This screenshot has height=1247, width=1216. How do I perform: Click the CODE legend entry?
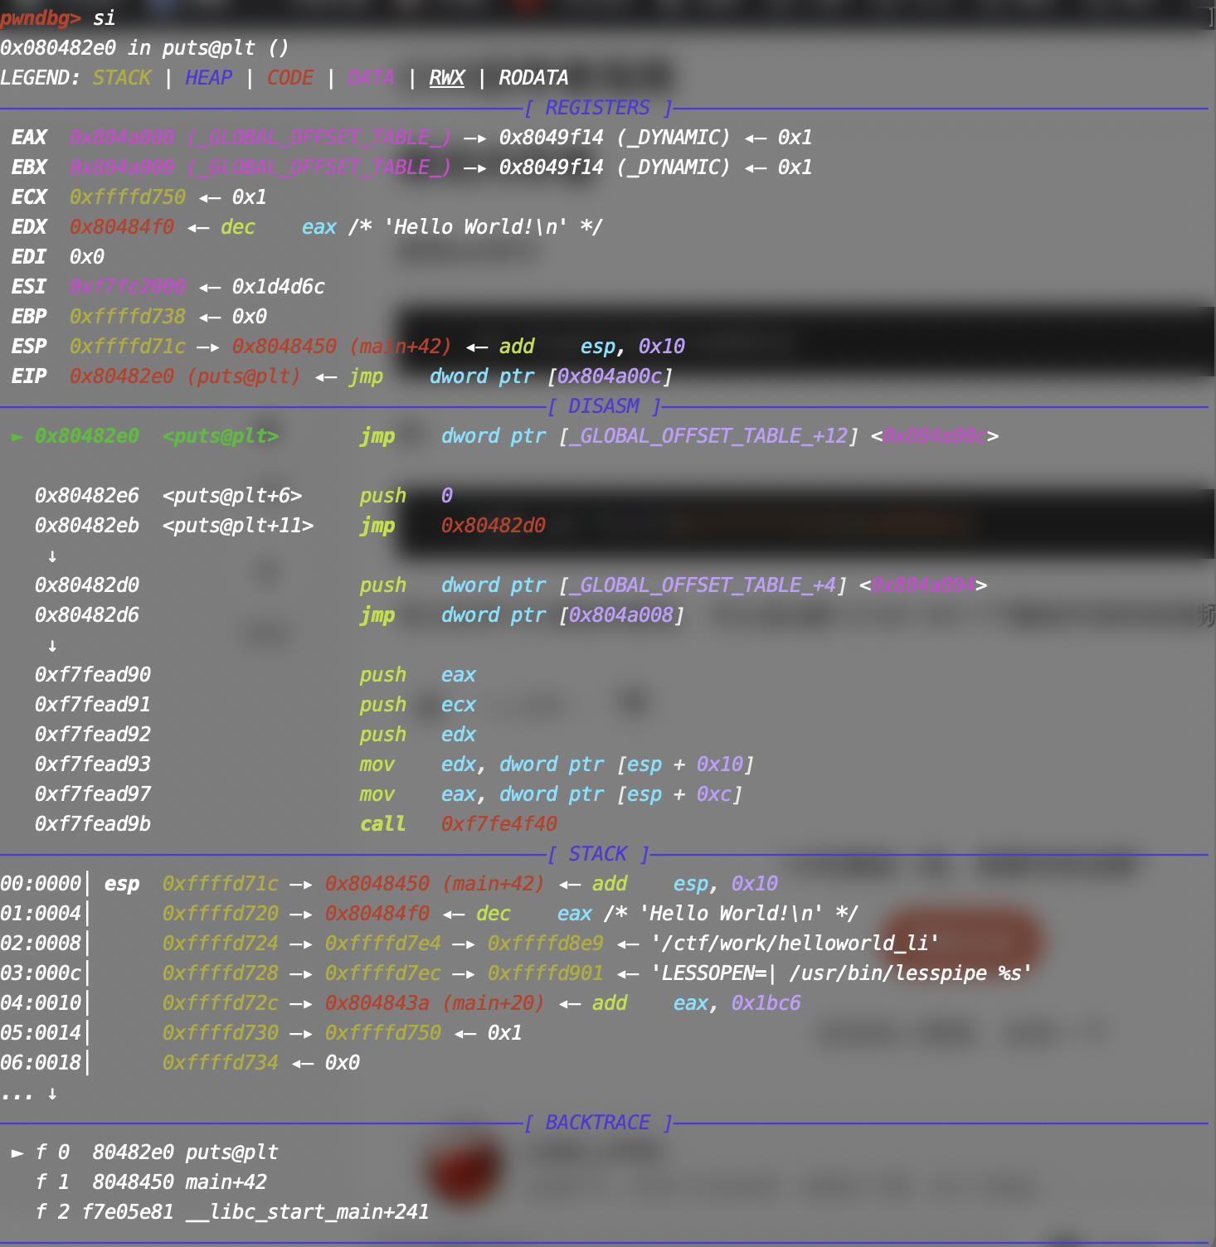click(289, 77)
